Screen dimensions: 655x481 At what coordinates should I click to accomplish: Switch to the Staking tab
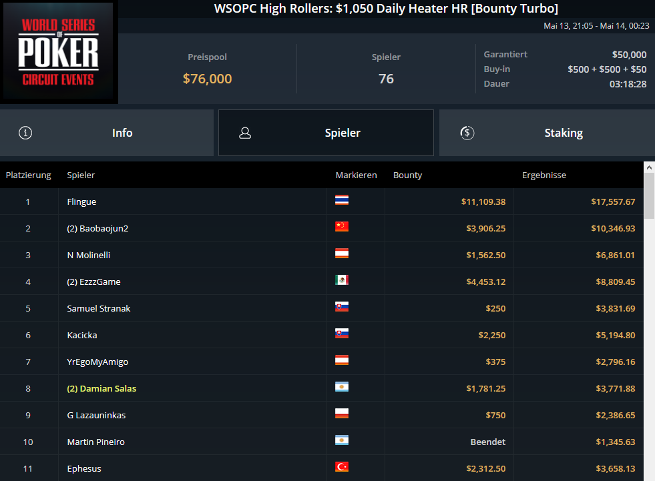(x=548, y=133)
